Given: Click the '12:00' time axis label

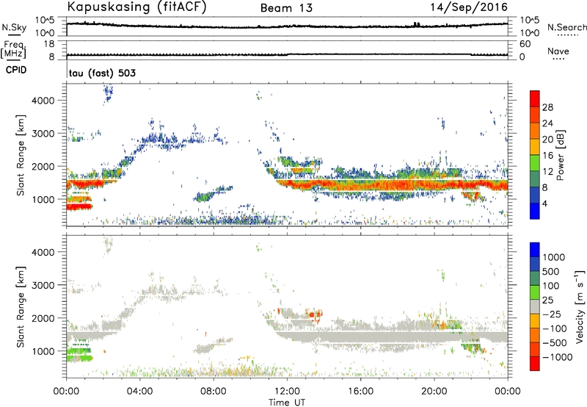Looking at the screenshot, I should coord(287,392).
